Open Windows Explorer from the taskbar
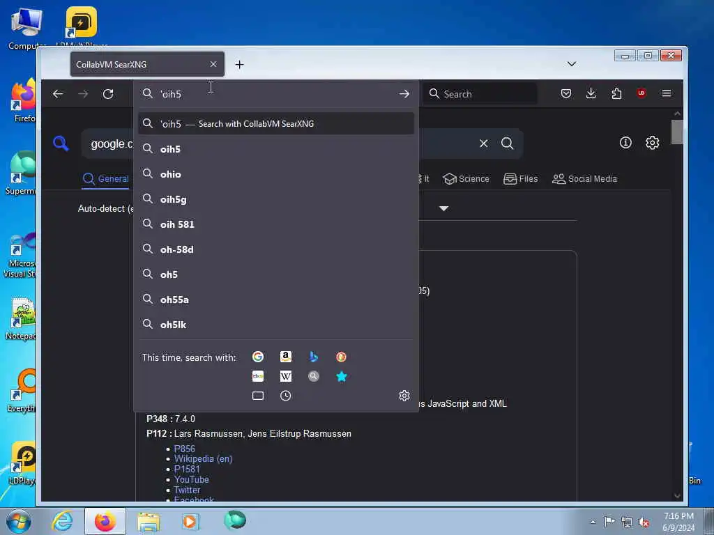This screenshot has width=714, height=535. click(x=149, y=521)
